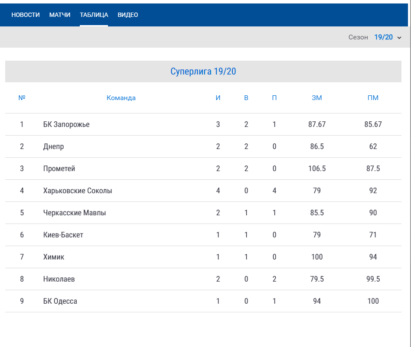Go to the Видео tab
This screenshot has width=411, height=347.
pos(128,15)
